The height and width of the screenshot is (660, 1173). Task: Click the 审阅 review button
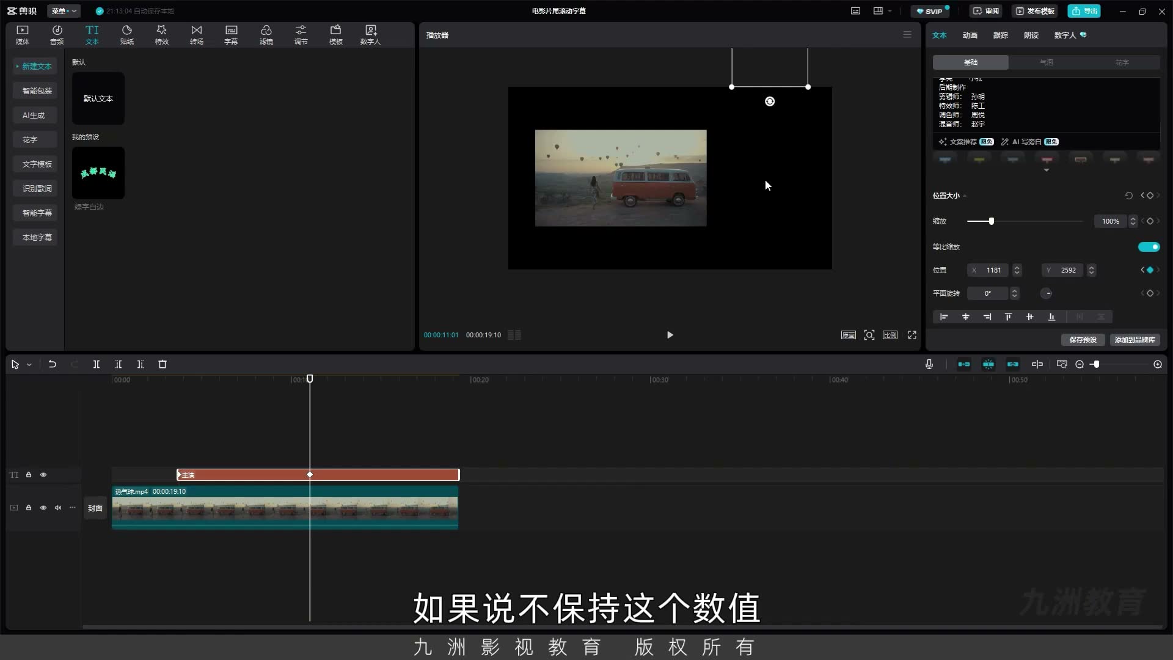point(986,11)
